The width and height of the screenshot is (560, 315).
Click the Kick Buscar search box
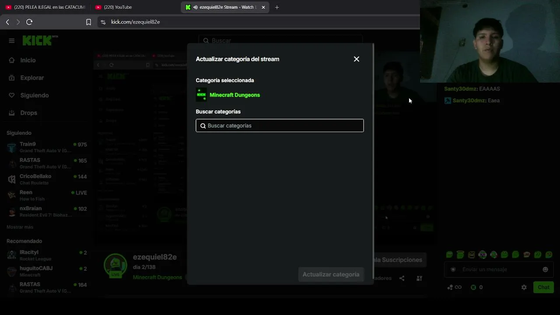click(280, 40)
